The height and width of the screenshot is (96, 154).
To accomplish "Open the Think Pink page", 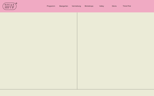I will coord(127,6).
